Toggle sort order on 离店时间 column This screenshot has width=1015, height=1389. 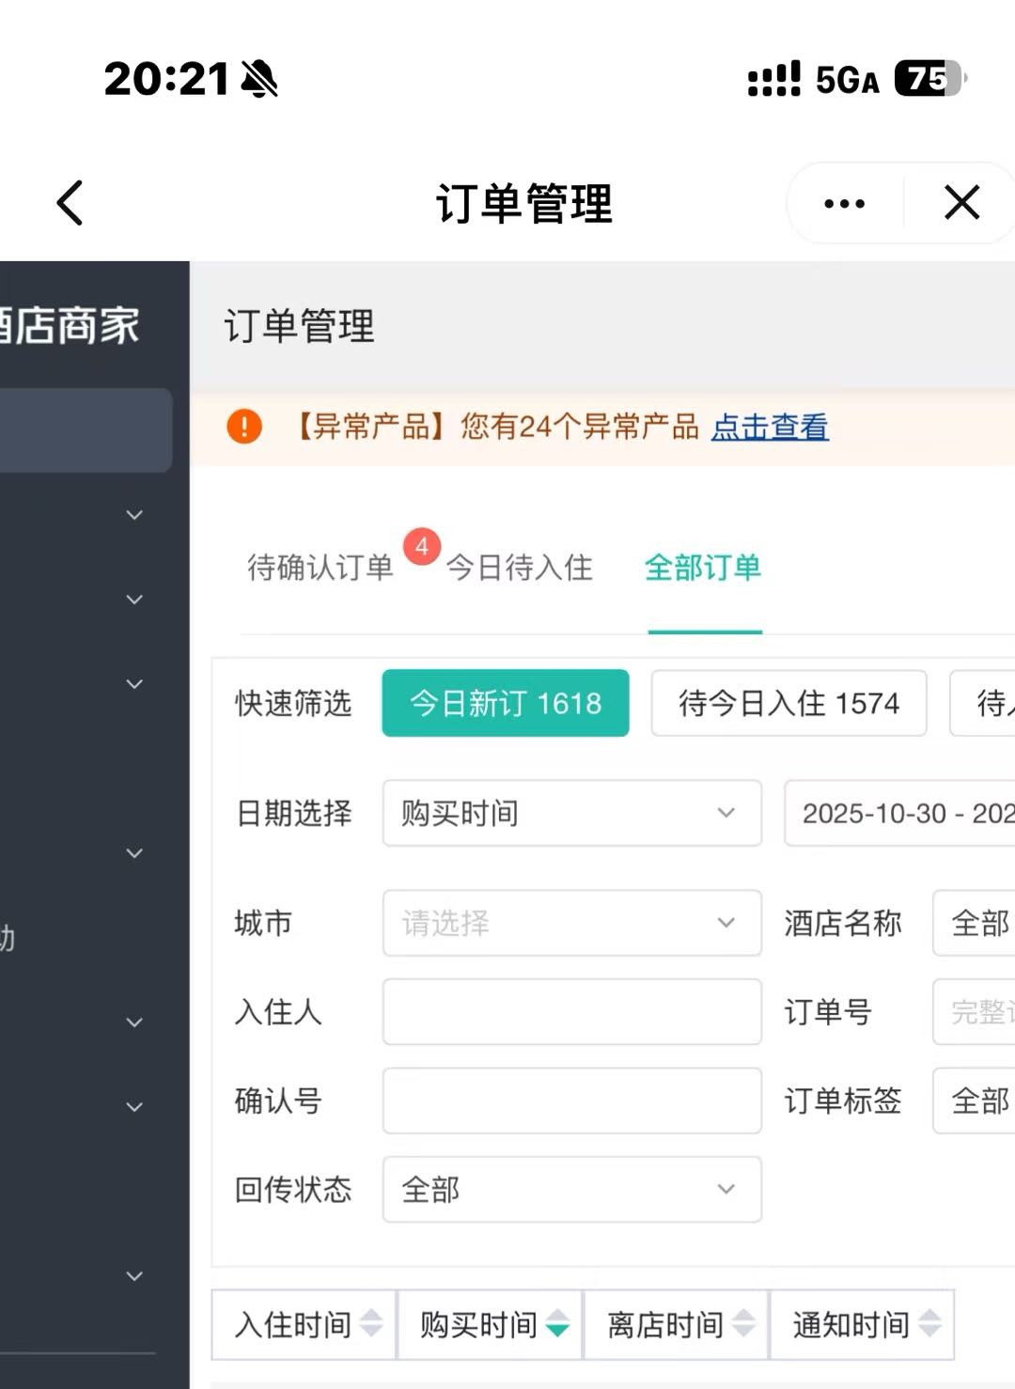744,1326
